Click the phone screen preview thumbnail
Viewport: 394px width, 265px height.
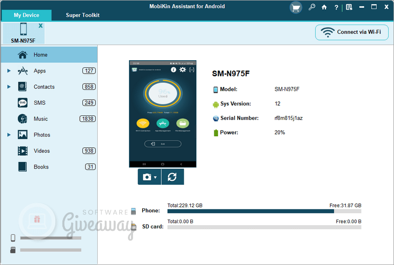pyautogui.click(x=163, y=114)
